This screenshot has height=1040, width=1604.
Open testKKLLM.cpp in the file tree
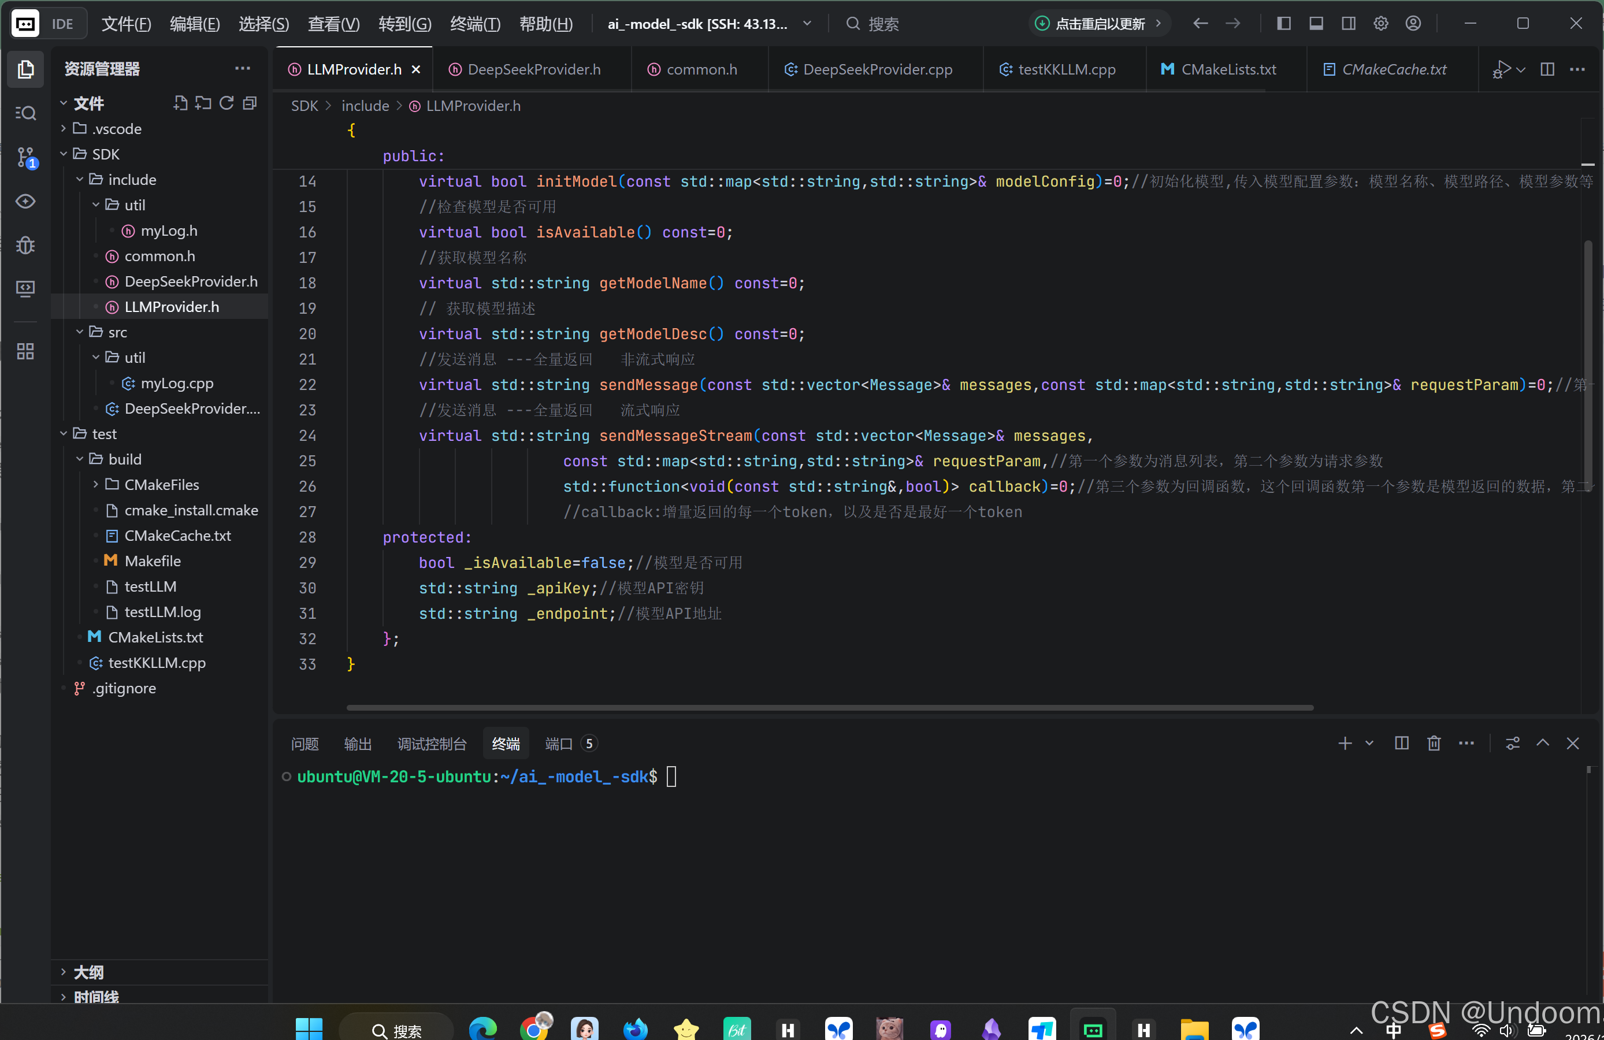(157, 663)
